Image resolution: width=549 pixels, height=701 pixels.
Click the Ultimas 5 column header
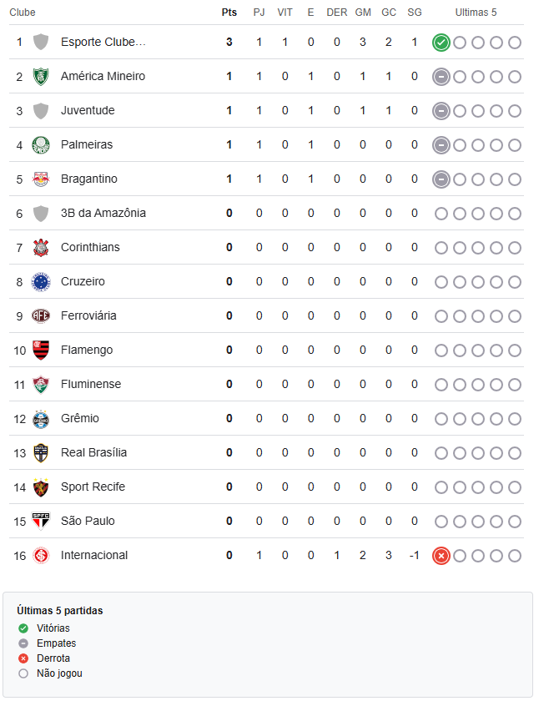click(476, 13)
